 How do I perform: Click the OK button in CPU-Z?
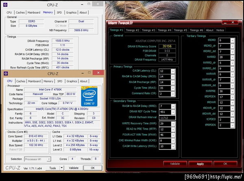tap(93, 168)
